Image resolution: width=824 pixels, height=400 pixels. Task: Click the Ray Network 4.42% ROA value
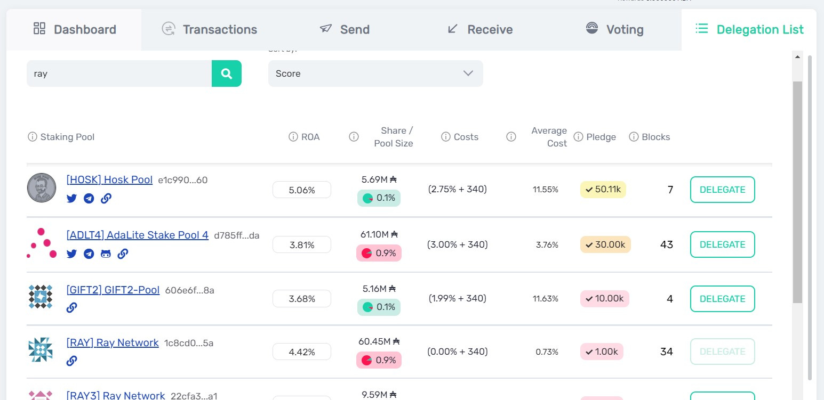pos(302,352)
